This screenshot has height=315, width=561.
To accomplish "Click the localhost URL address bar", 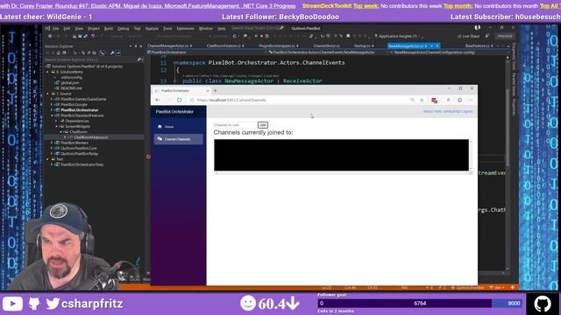I will click(231, 101).
